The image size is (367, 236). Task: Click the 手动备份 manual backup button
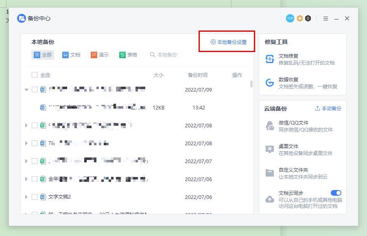[328, 108]
